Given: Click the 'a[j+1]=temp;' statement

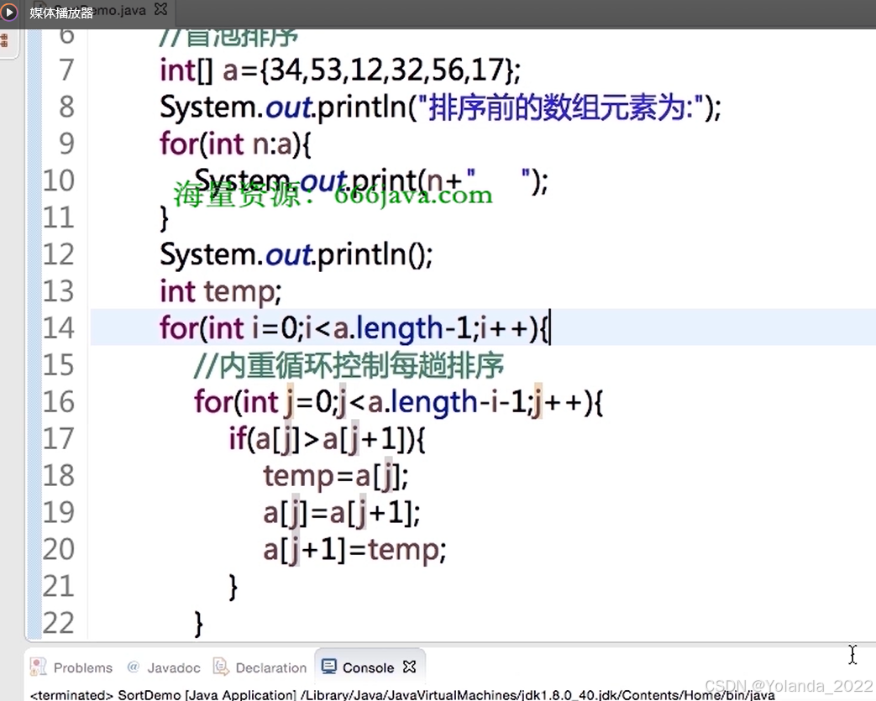Looking at the screenshot, I should tap(354, 550).
